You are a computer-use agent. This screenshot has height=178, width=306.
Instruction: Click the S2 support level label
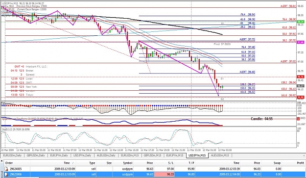tap(222, 99)
